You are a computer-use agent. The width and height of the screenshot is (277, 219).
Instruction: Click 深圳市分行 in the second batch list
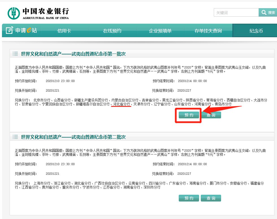pyautogui.click(x=152, y=187)
